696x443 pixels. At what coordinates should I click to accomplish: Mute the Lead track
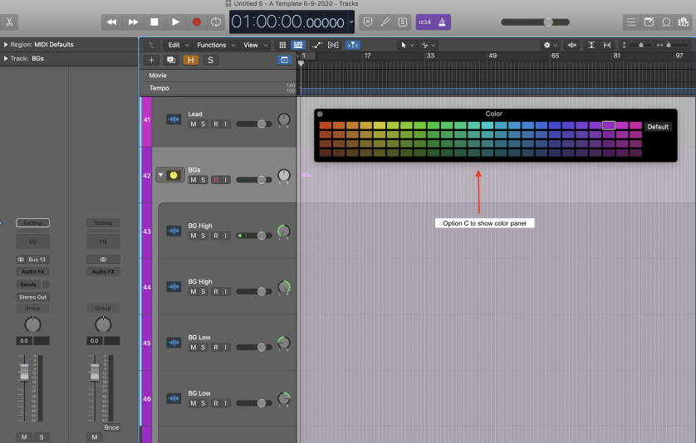[x=193, y=124]
